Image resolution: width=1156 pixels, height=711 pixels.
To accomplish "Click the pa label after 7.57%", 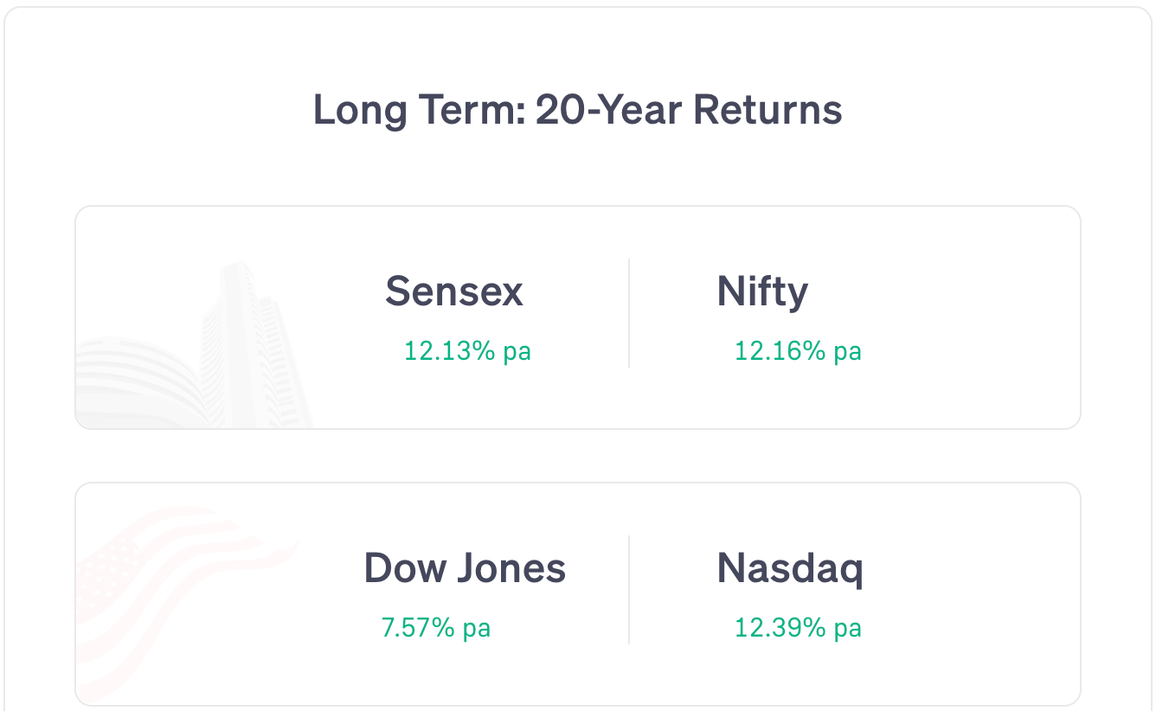I will pos(477,630).
